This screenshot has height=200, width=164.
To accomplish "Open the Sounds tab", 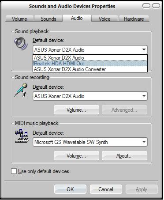I will (x=48, y=19).
